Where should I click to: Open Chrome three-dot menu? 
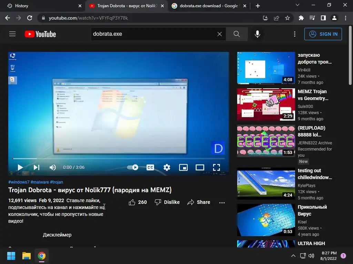click(x=345, y=18)
